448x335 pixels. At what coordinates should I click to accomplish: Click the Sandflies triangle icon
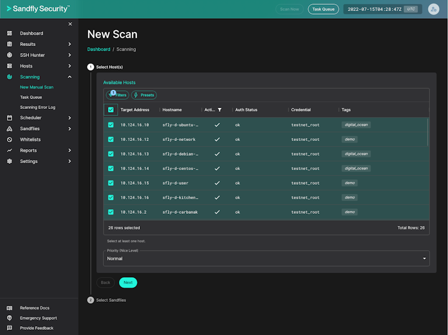(9, 129)
